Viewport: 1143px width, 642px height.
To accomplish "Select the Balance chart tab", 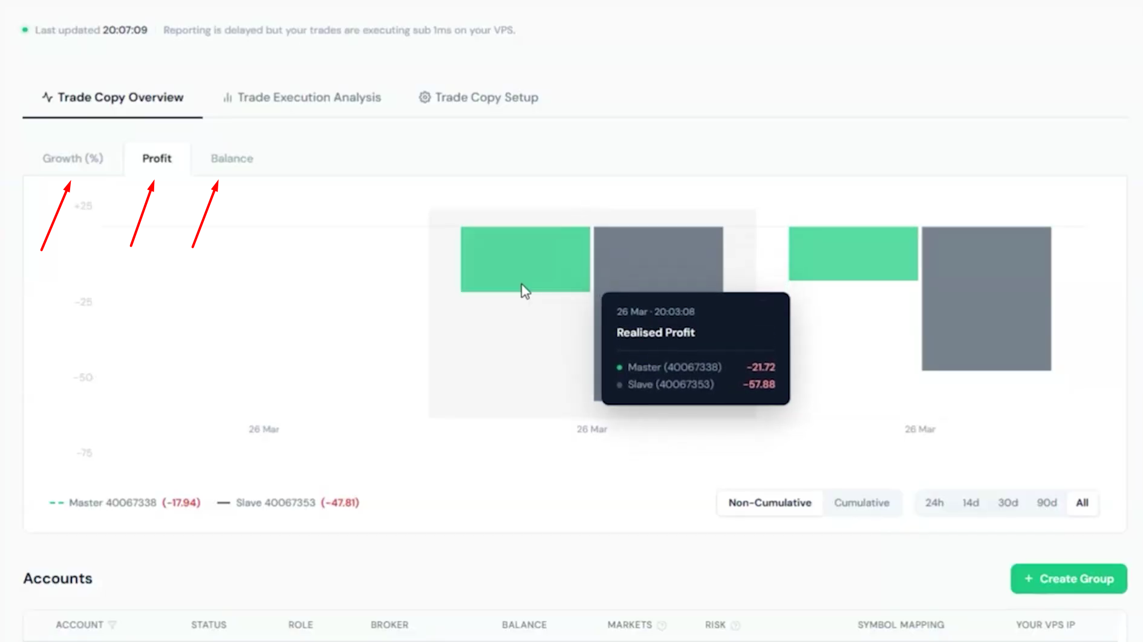I will pos(232,158).
